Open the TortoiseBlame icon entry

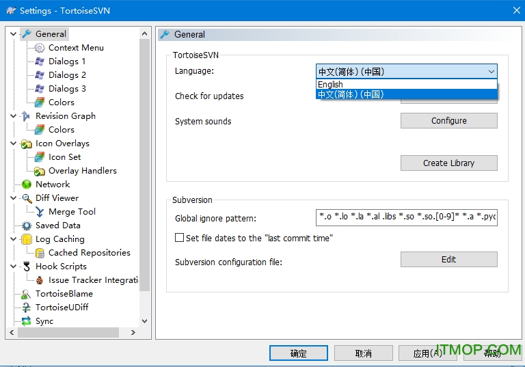27,294
